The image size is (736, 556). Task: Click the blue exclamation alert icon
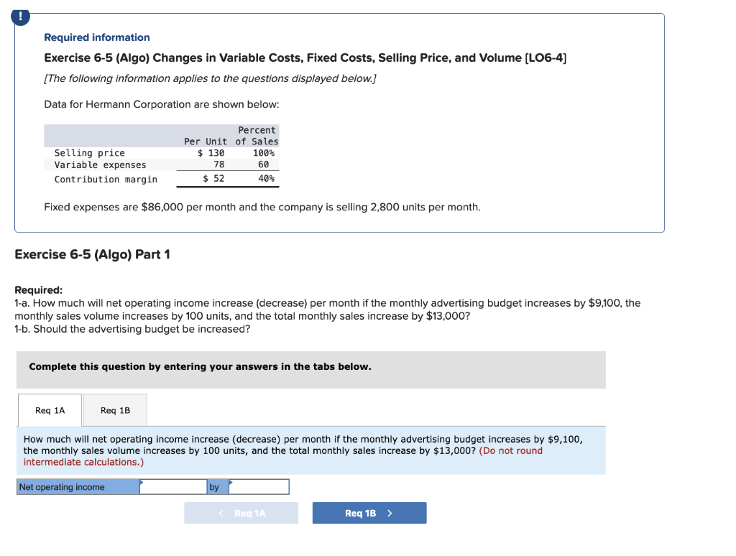click(x=21, y=17)
